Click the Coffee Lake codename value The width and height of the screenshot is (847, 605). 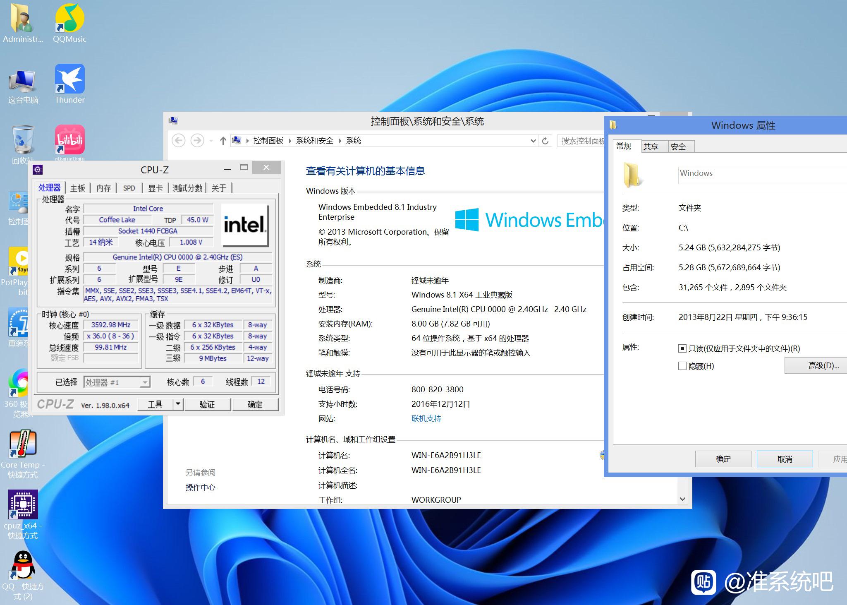(x=117, y=220)
